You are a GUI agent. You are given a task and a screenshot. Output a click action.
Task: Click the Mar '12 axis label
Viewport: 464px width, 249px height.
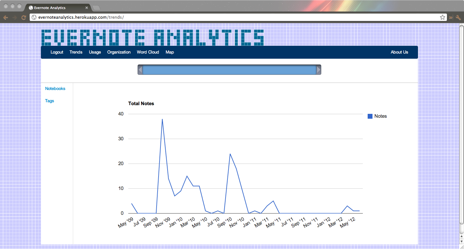(x=335, y=223)
